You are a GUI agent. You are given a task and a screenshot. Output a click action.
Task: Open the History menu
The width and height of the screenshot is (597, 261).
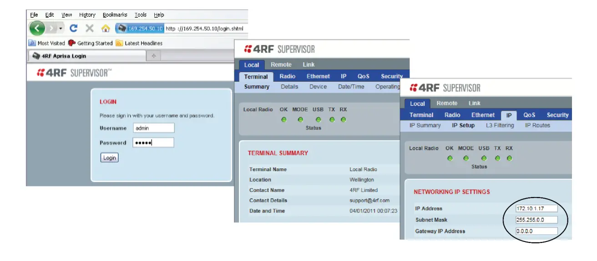(x=87, y=15)
